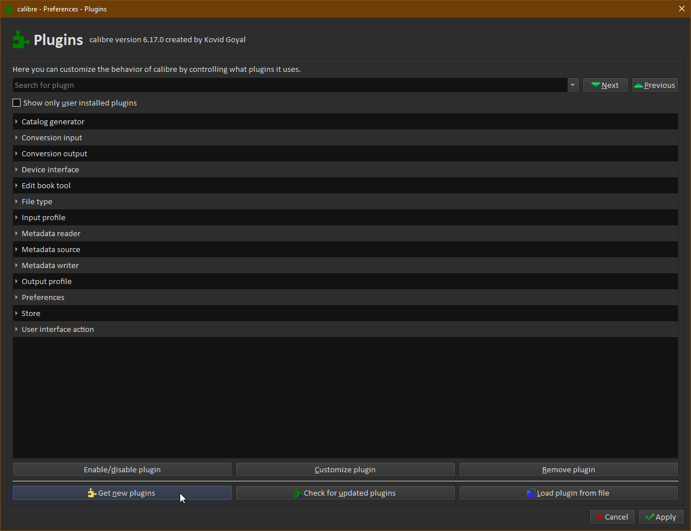Click the calibre icon in the title bar
The height and width of the screenshot is (531, 691).
[9, 9]
